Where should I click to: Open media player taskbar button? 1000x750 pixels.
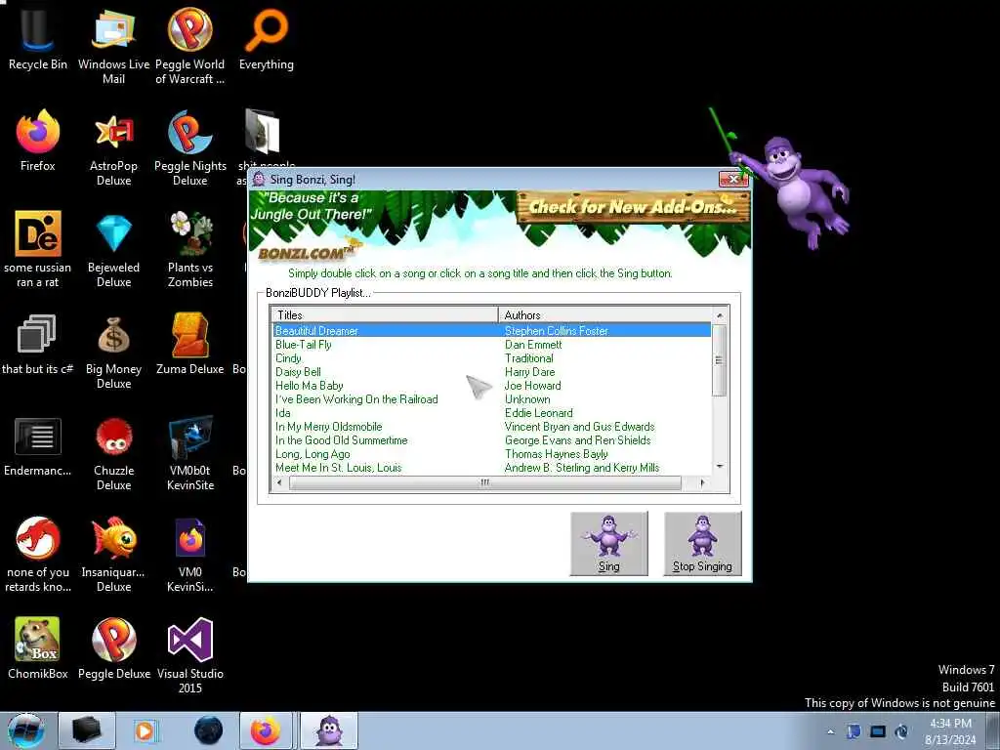point(145,730)
